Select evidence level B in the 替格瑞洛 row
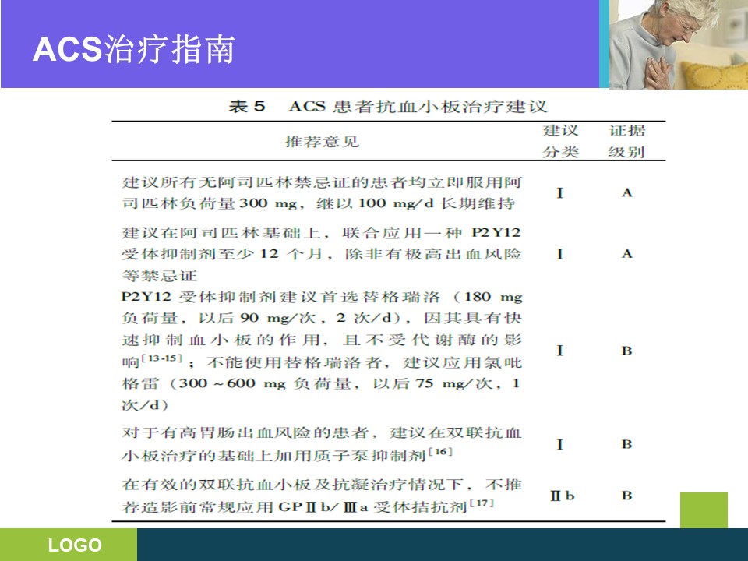The image size is (748, 561). click(x=626, y=351)
